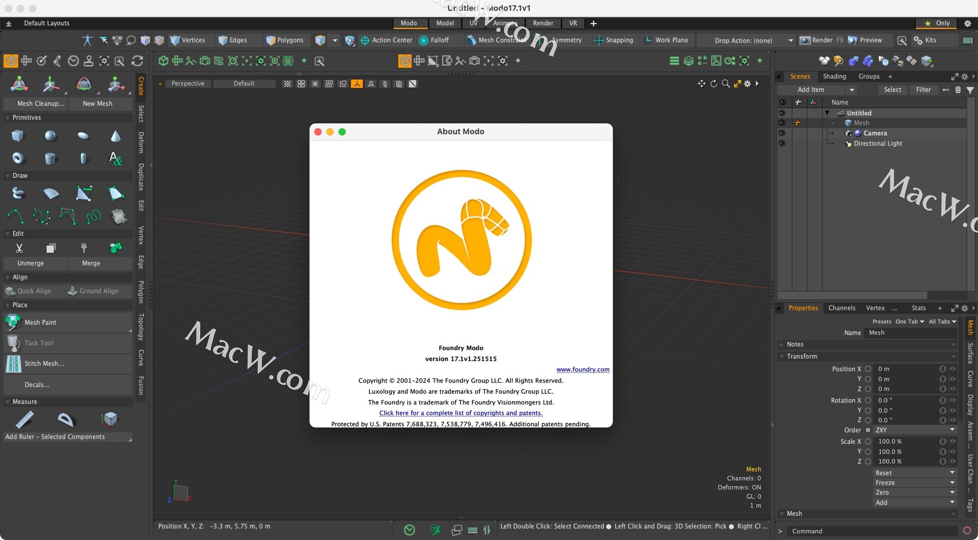The width and height of the screenshot is (978, 540).
Task: Open the Kits menu icon
Action: click(x=925, y=40)
